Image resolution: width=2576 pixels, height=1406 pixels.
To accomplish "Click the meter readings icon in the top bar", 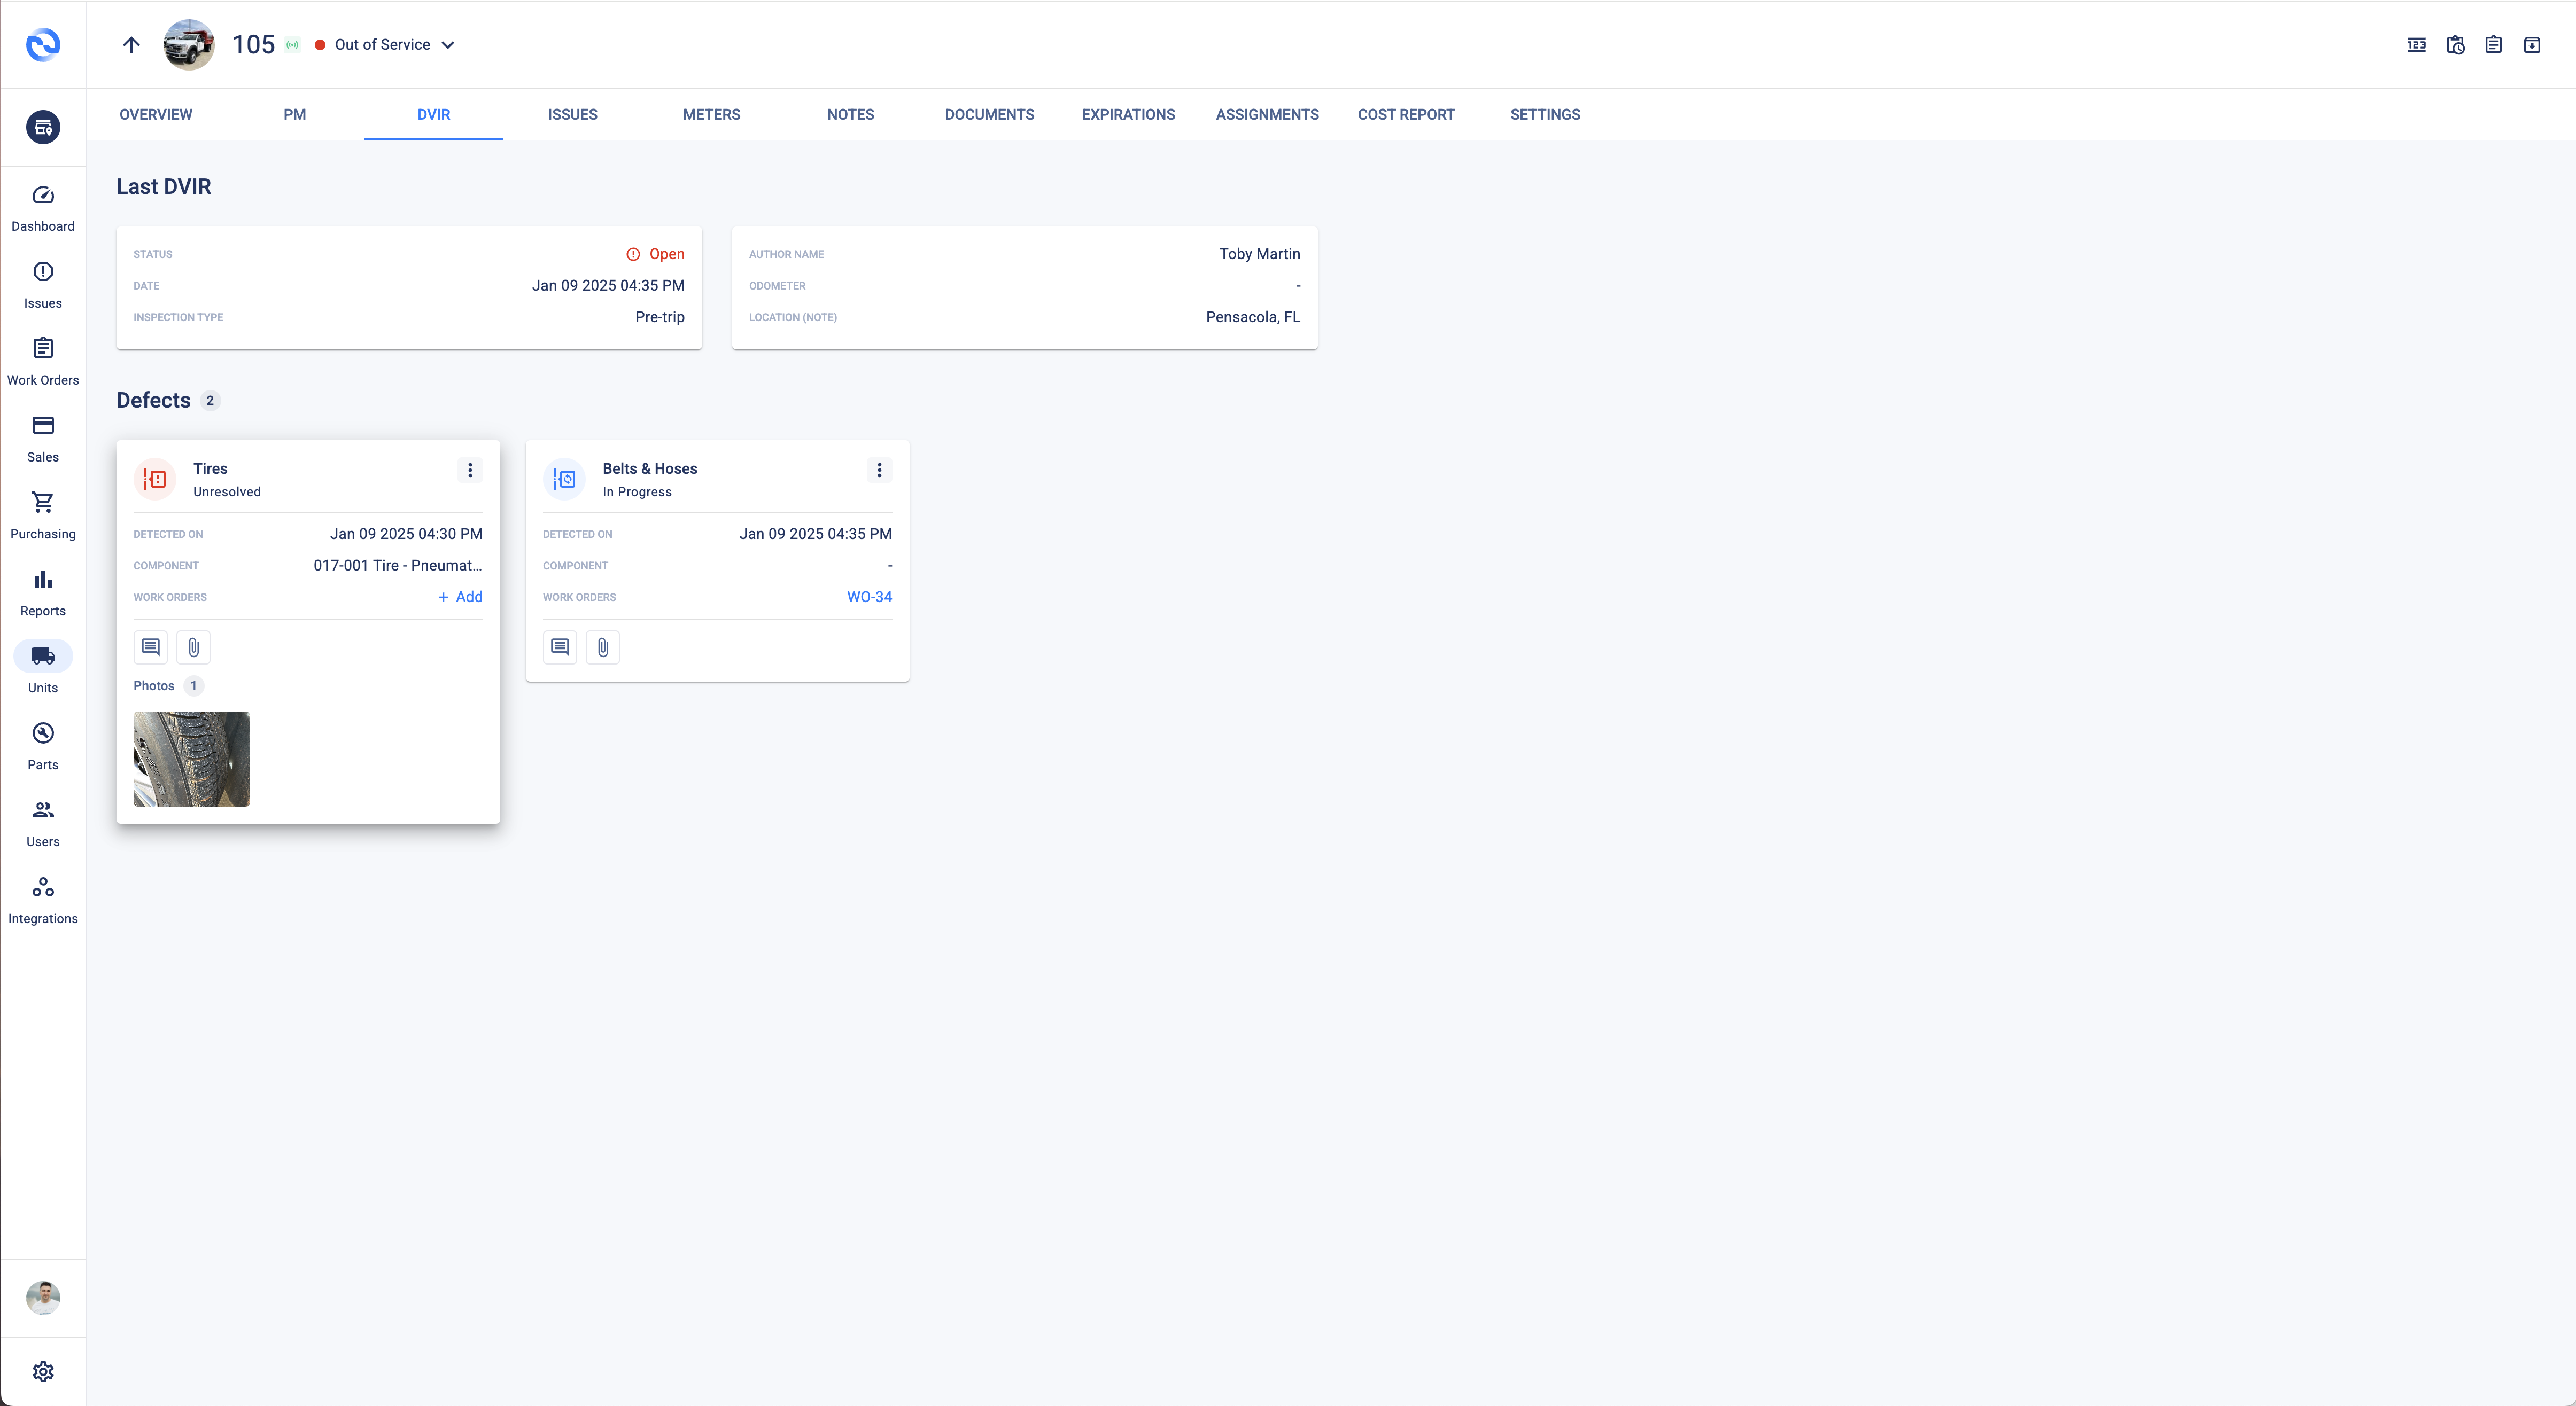I will pos(2416,44).
